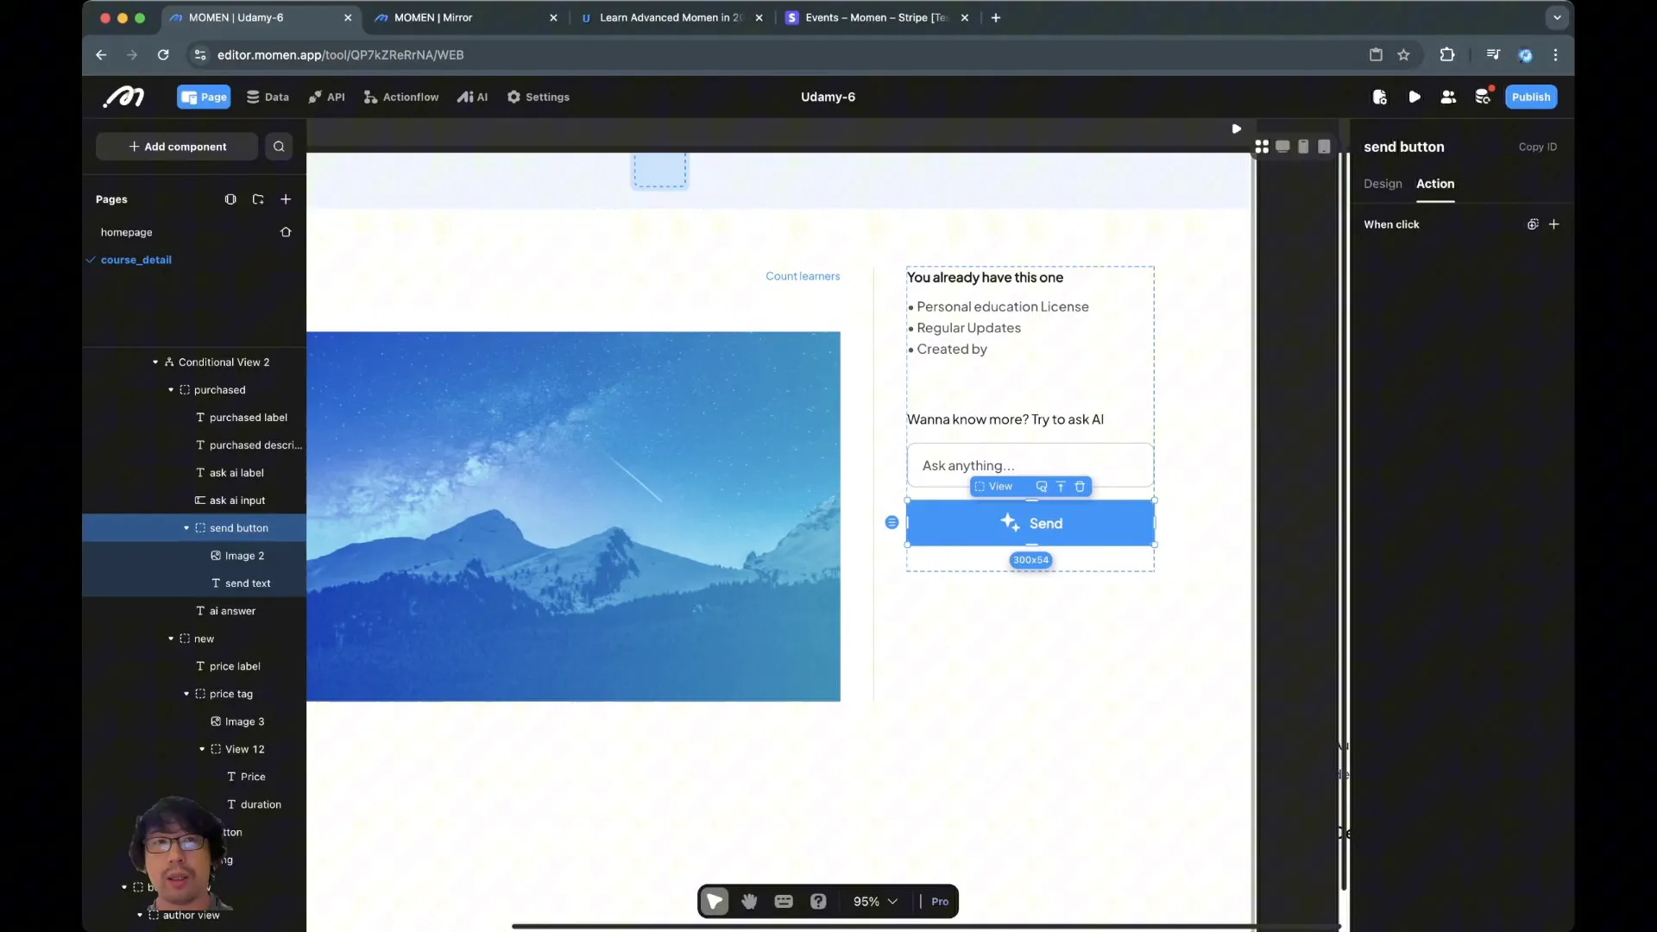Click the paste action icon beside When click
The image size is (1657, 932).
pyautogui.click(x=1533, y=224)
